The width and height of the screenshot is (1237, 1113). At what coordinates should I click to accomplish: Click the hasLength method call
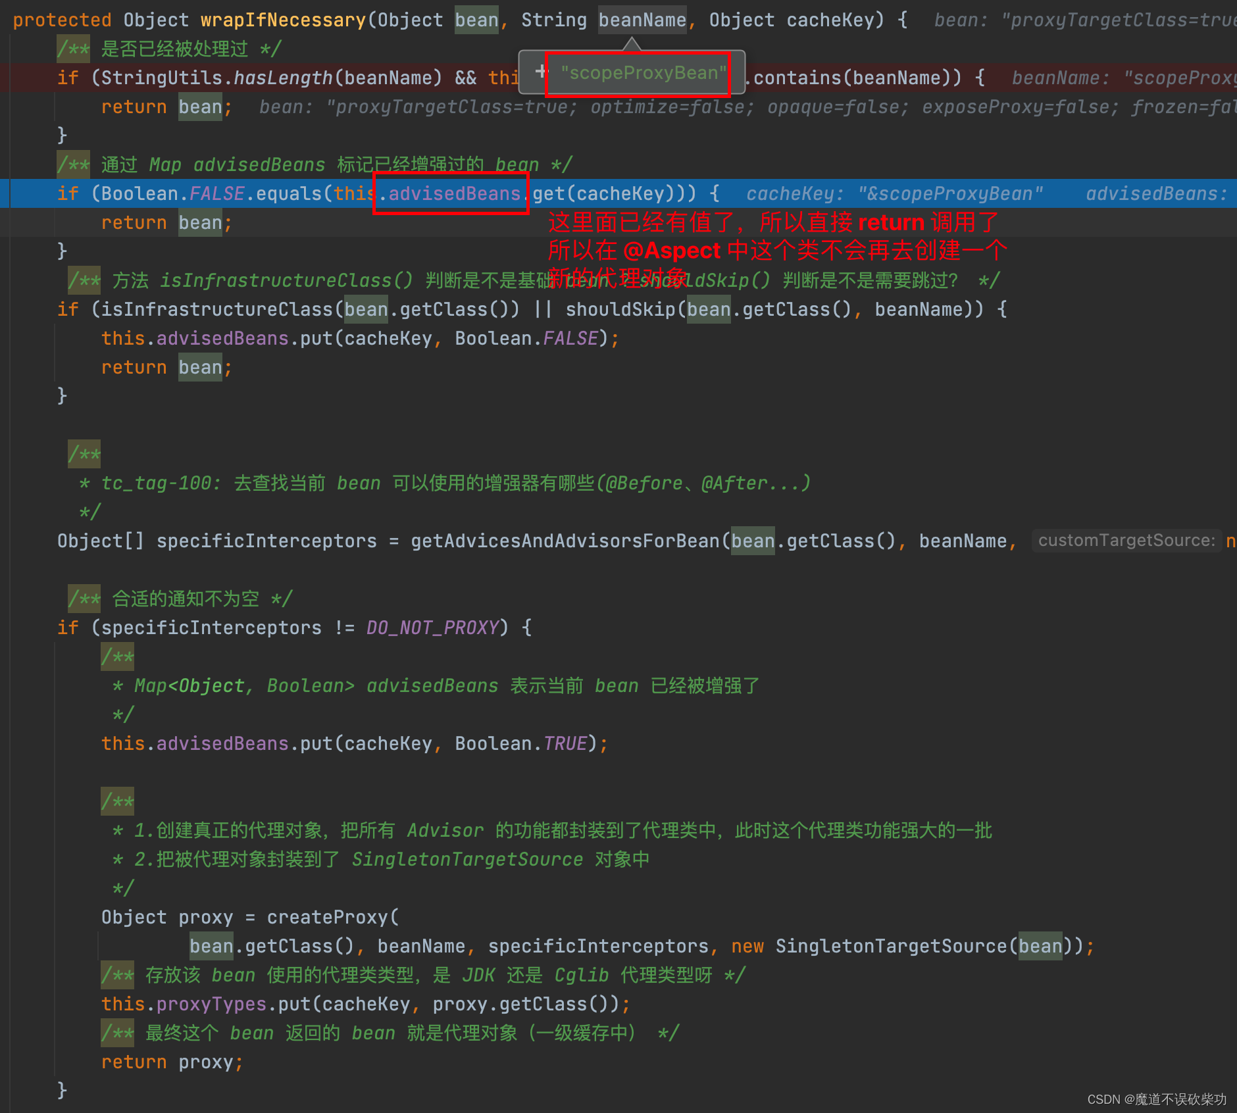pyautogui.click(x=284, y=78)
